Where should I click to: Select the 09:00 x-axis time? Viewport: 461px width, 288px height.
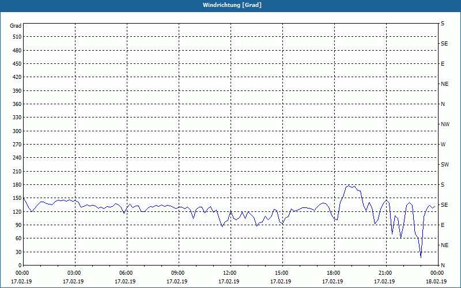[177, 273]
